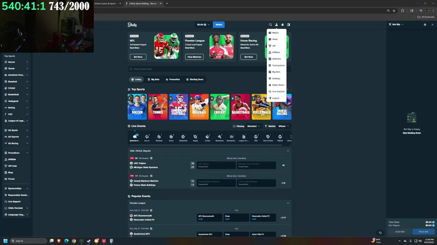The width and height of the screenshot is (437, 245).
Task: Filter live events by NBA2K icon
Action: tap(280, 137)
